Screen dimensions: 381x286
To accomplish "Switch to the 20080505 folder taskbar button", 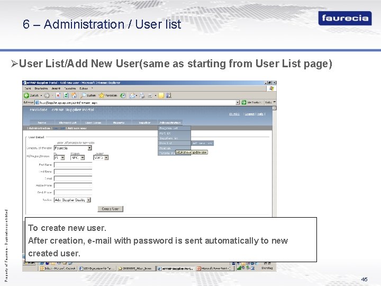I will click(137, 269).
